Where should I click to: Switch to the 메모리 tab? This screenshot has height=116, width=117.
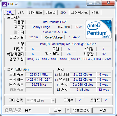coord(51,13)
